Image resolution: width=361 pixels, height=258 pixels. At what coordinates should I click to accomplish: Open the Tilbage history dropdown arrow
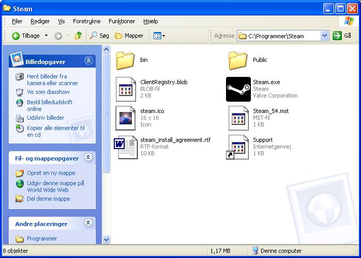pos(46,36)
